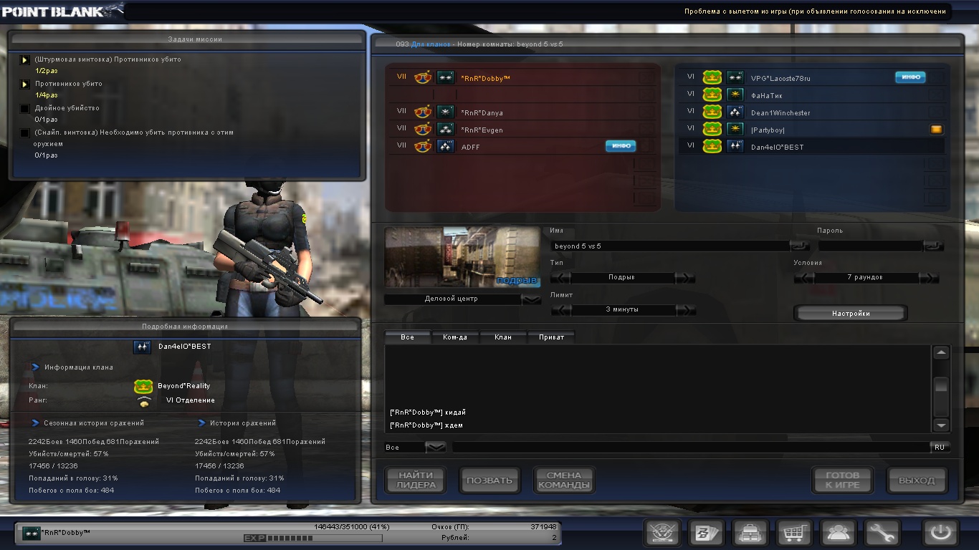Select next game type after Подрыв
Screen dimensions: 979x550
[x=686, y=278]
